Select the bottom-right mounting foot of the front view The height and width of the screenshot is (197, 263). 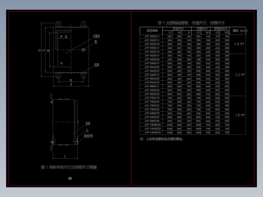[x=83, y=75]
